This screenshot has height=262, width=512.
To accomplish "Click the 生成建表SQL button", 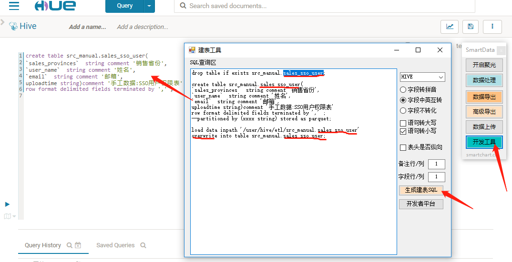I will [x=421, y=190].
